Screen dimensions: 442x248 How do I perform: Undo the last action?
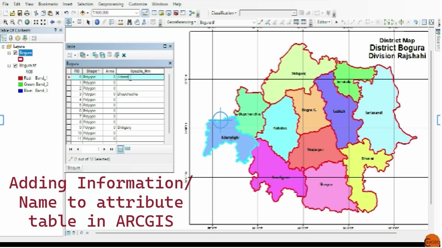click(66, 13)
